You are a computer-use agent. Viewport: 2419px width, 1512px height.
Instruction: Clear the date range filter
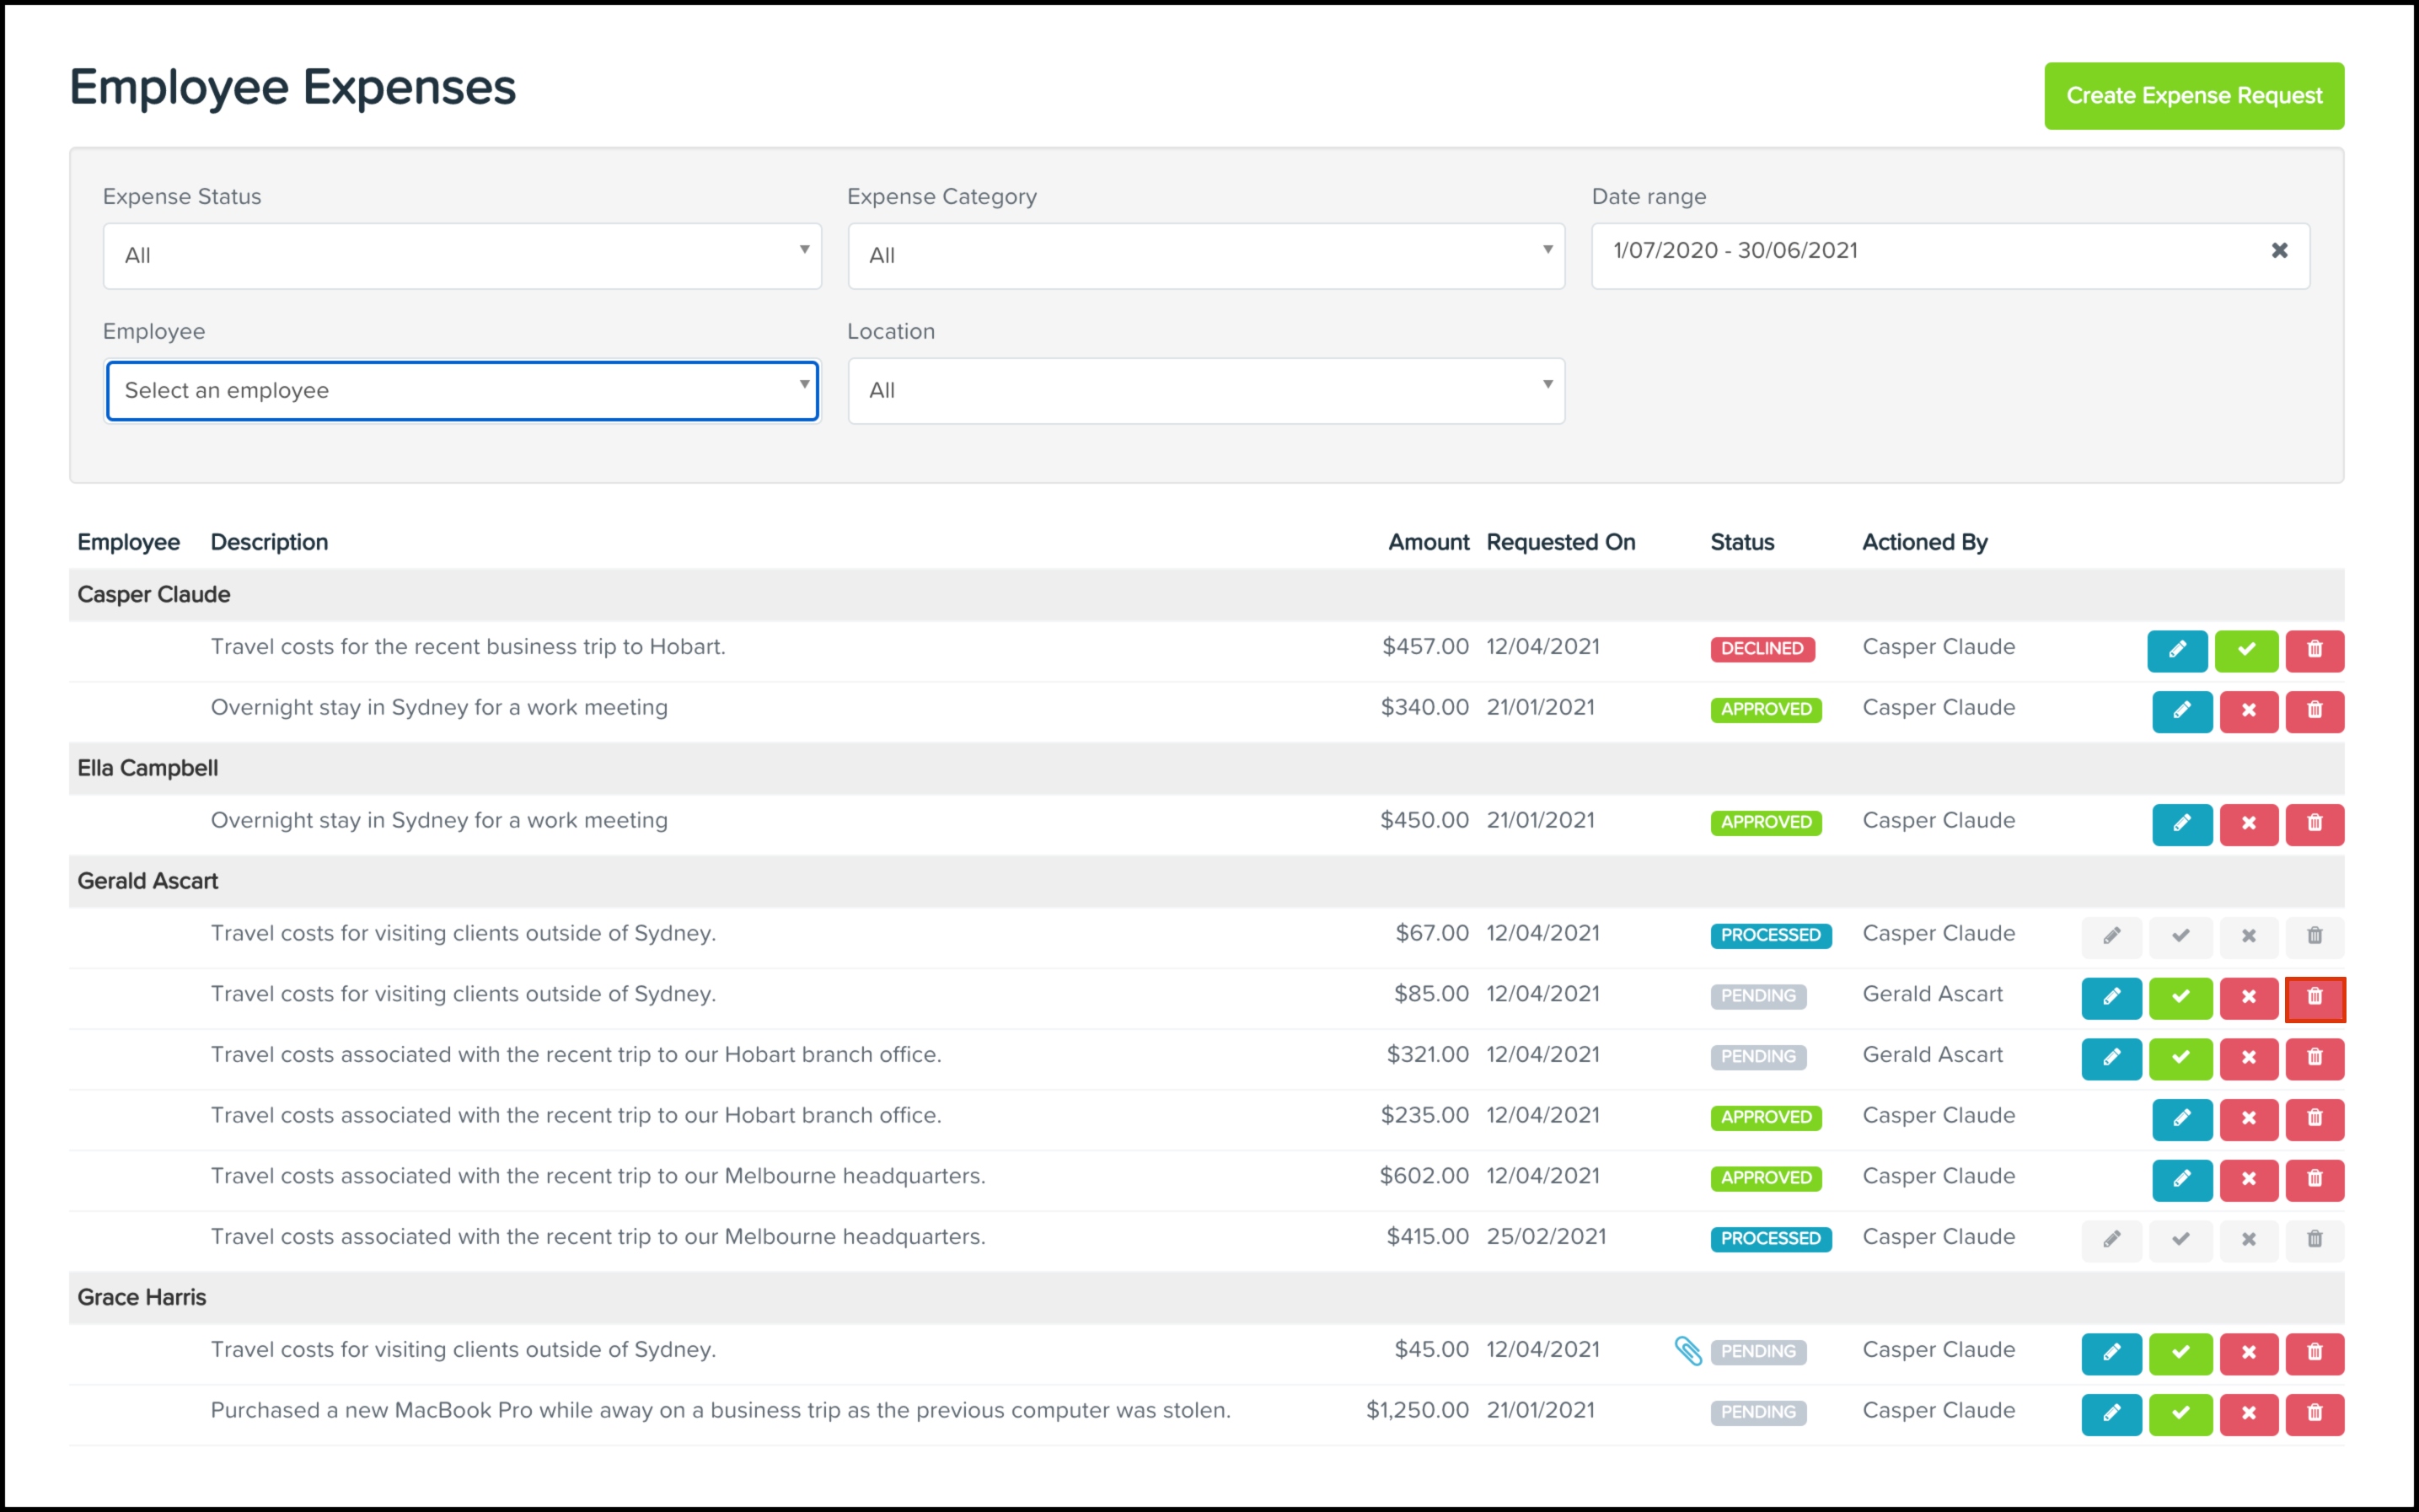(2279, 251)
